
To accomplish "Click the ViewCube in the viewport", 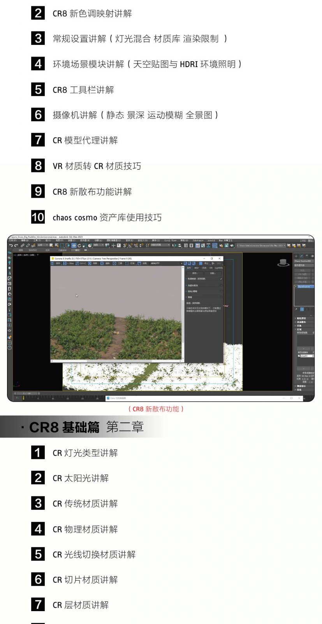I will [x=283, y=263].
